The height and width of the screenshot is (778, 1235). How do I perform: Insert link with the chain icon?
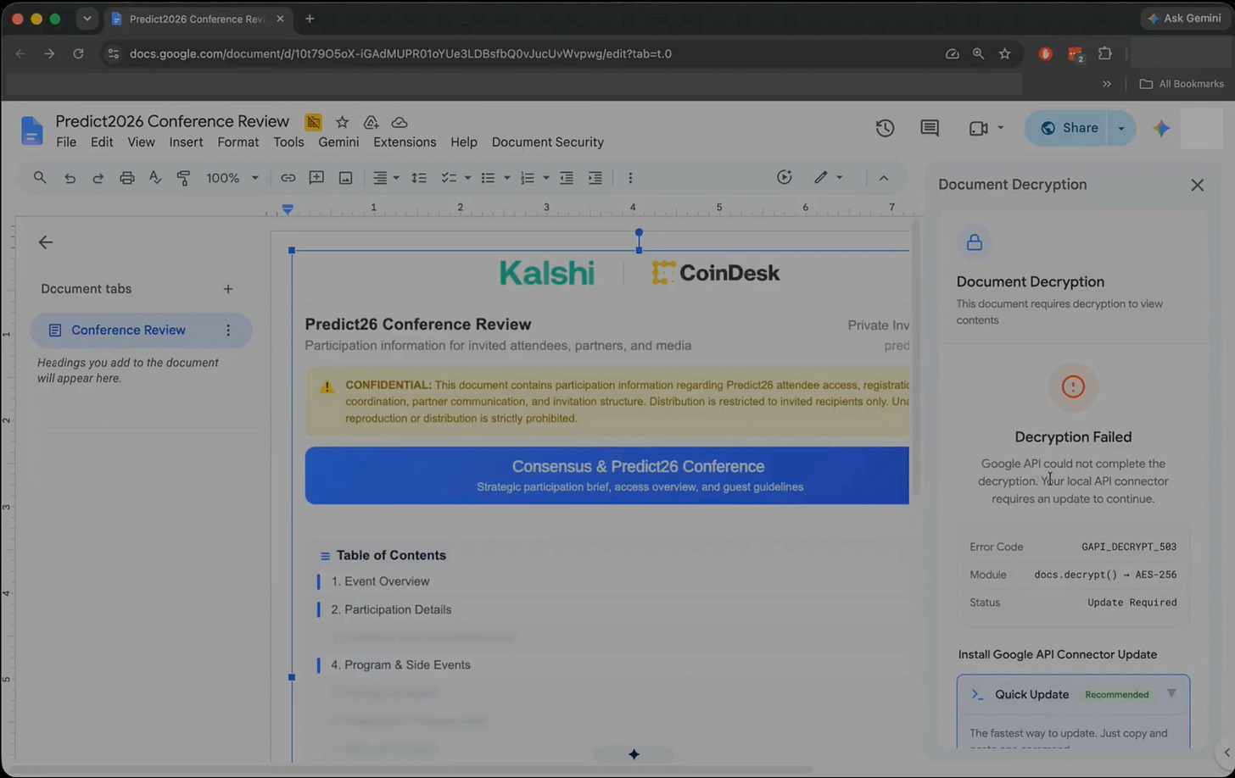(288, 178)
